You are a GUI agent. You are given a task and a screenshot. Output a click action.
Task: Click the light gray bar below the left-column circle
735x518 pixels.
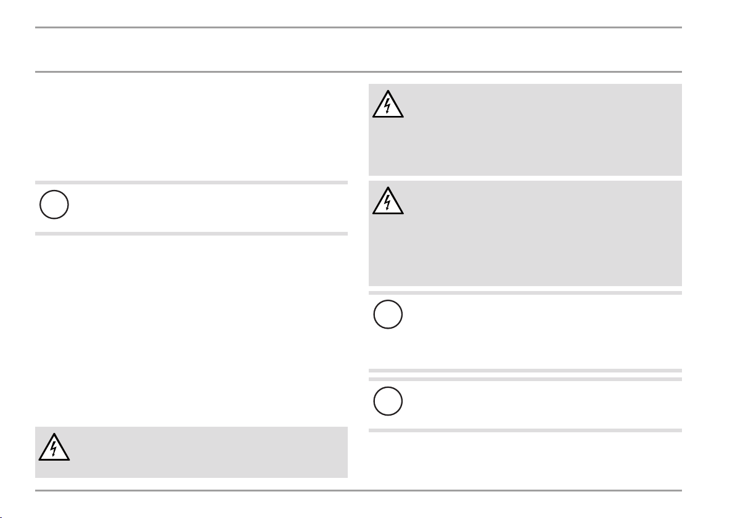tap(191, 234)
